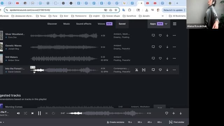Open the browser downloads icon
This screenshot has height=126, width=224.
point(147,10)
